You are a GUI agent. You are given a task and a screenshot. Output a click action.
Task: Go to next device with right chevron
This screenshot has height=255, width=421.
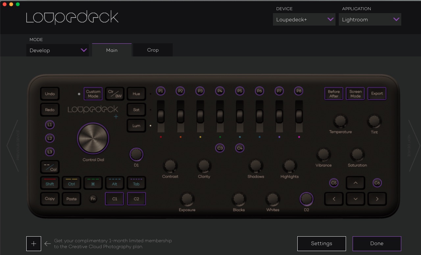414,145
